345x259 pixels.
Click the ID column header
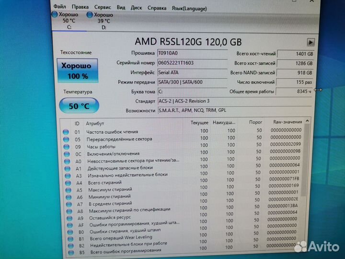click(77, 124)
